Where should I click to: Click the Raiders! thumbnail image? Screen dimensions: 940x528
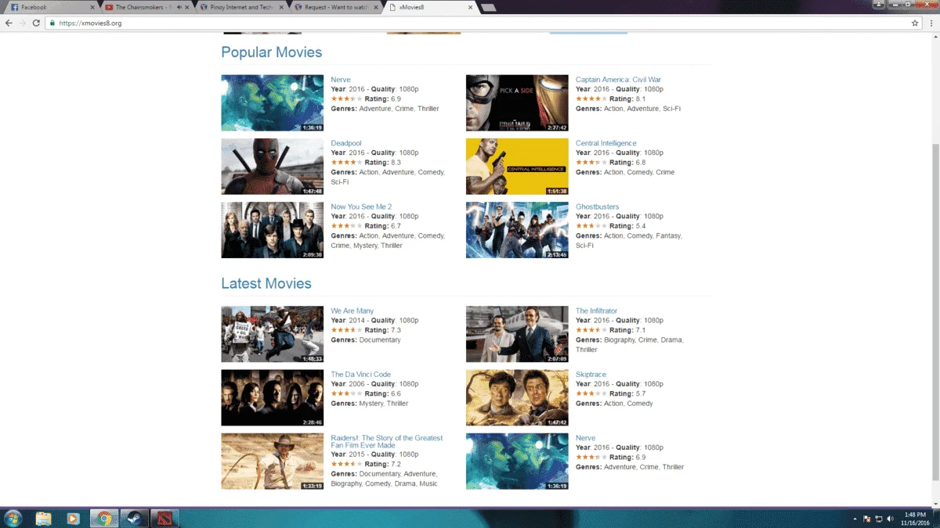coord(272,461)
